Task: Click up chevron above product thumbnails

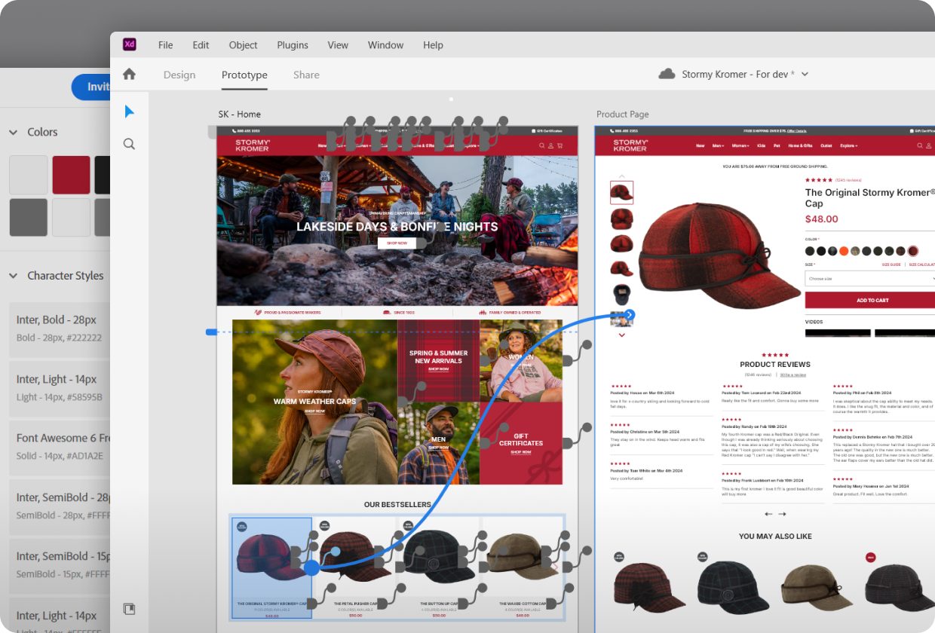Action: 621,176
